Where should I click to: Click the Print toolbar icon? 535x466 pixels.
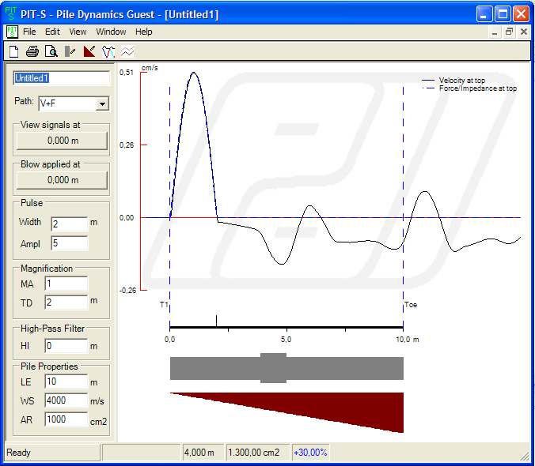[32, 52]
